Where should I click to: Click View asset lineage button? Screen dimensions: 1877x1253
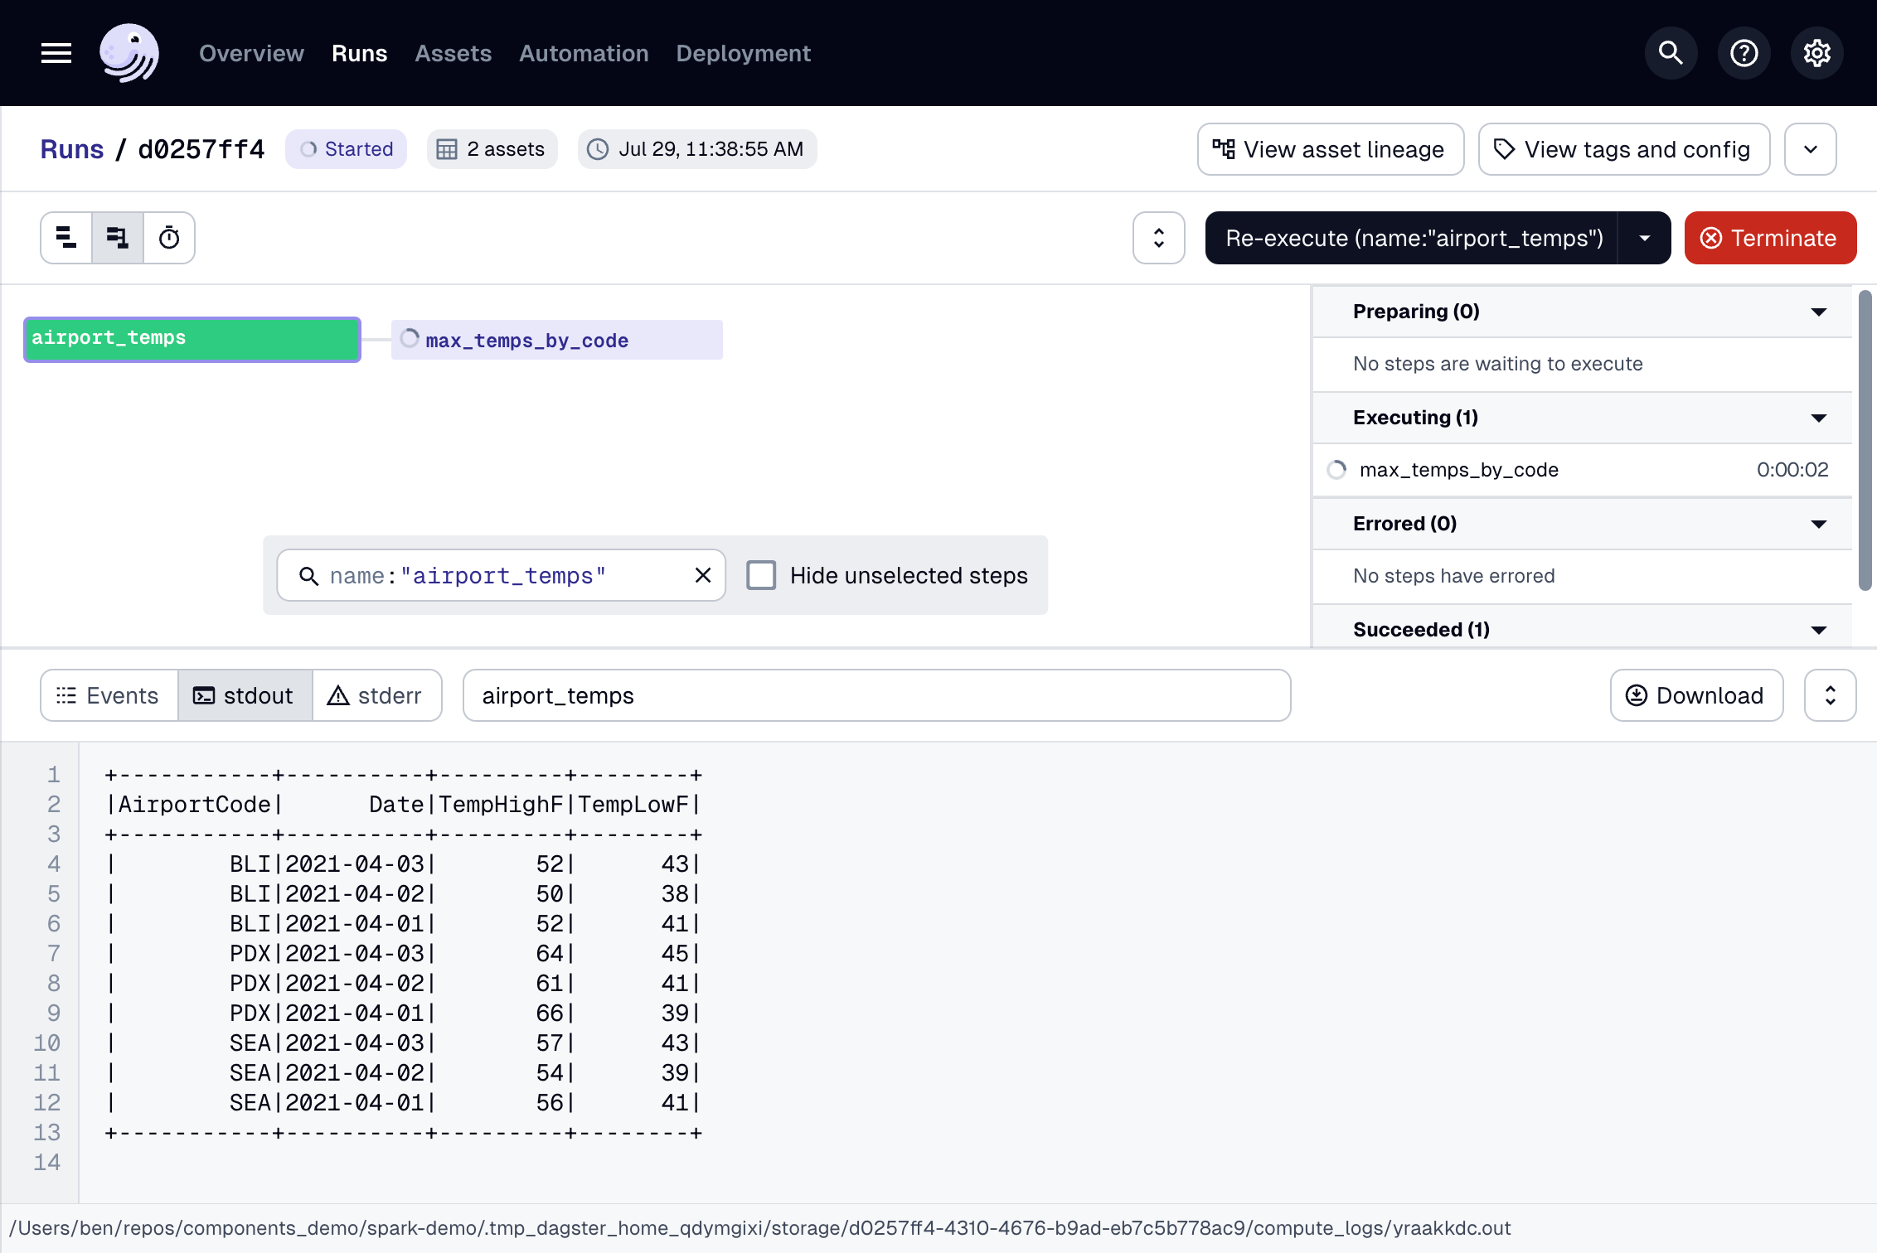tap(1330, 149)
